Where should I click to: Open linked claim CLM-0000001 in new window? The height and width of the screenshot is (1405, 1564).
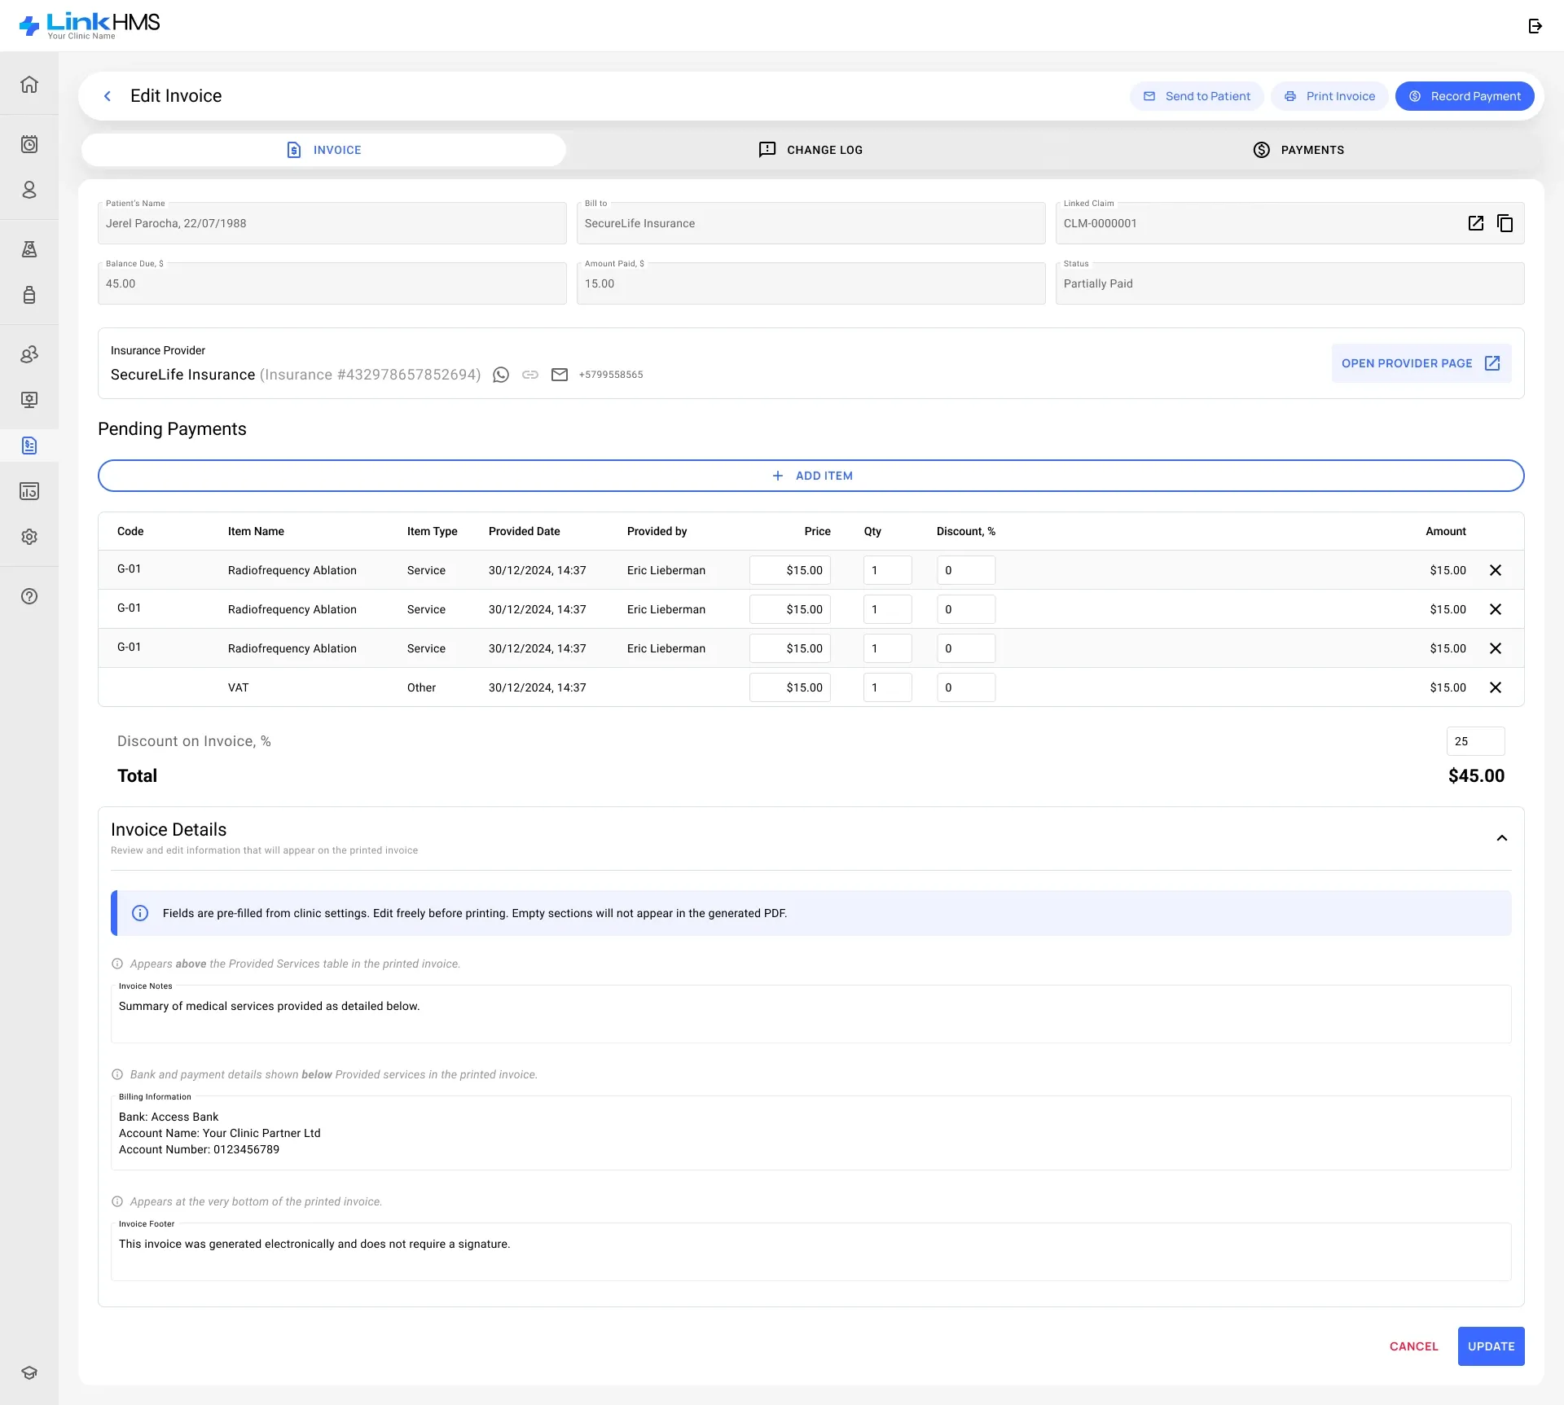1476,223
